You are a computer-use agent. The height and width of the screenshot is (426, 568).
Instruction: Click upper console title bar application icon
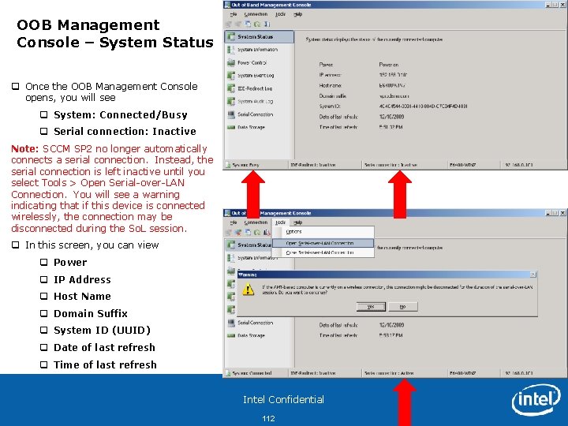(x=227, y=5)
